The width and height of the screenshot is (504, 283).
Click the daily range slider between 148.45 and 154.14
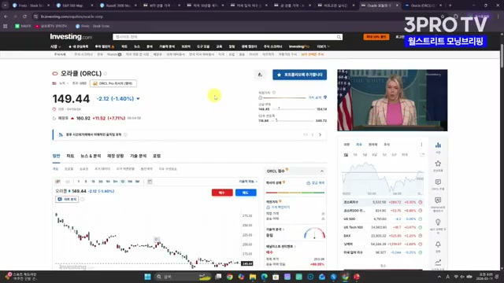[293, 109]
